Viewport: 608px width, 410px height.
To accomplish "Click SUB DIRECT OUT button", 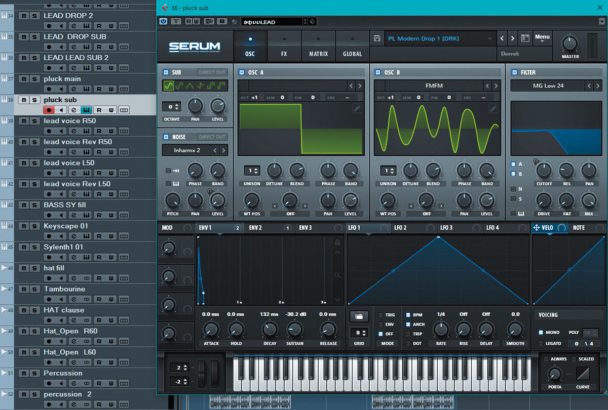I will [x=212, y=72].
